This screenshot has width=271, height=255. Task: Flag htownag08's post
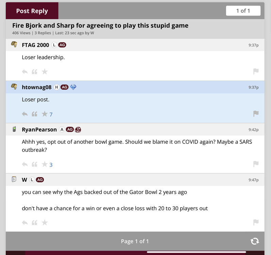256,114
